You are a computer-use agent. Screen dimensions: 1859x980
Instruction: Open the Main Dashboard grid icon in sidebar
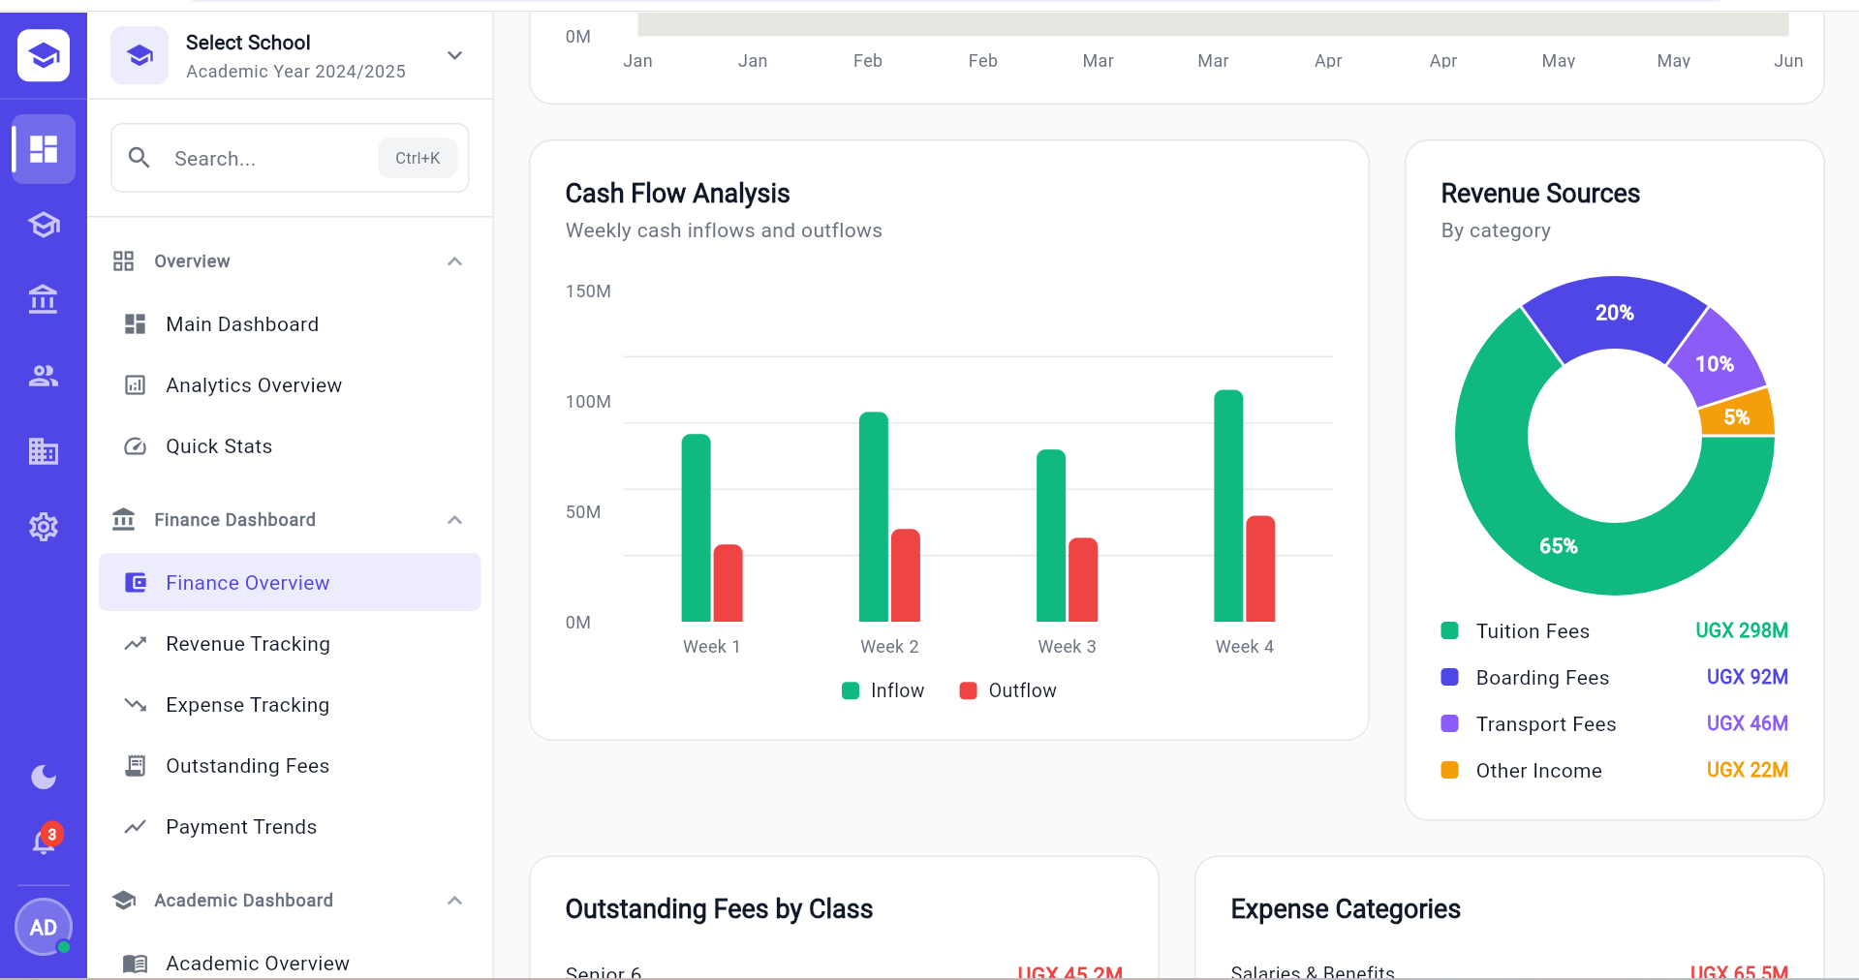coord(43,148)
